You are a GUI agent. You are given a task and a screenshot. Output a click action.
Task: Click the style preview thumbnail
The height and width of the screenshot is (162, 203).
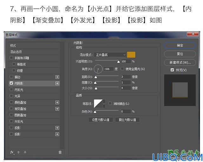(x=180, y=90)
